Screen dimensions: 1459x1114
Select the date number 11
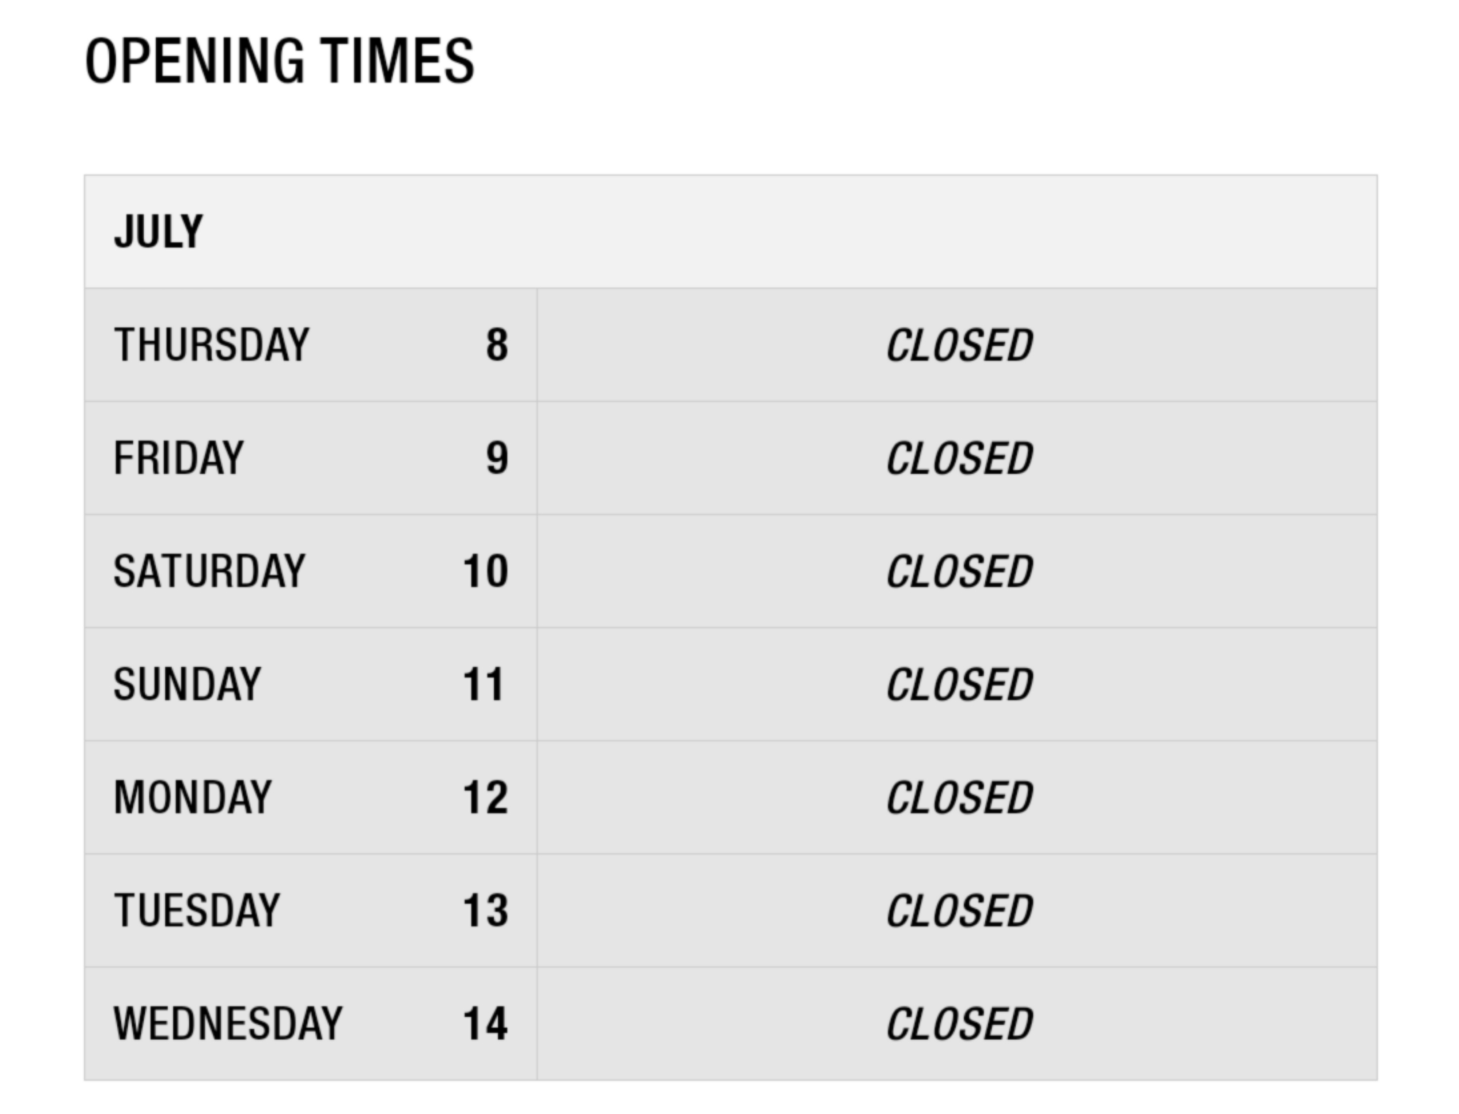point(483,684)
